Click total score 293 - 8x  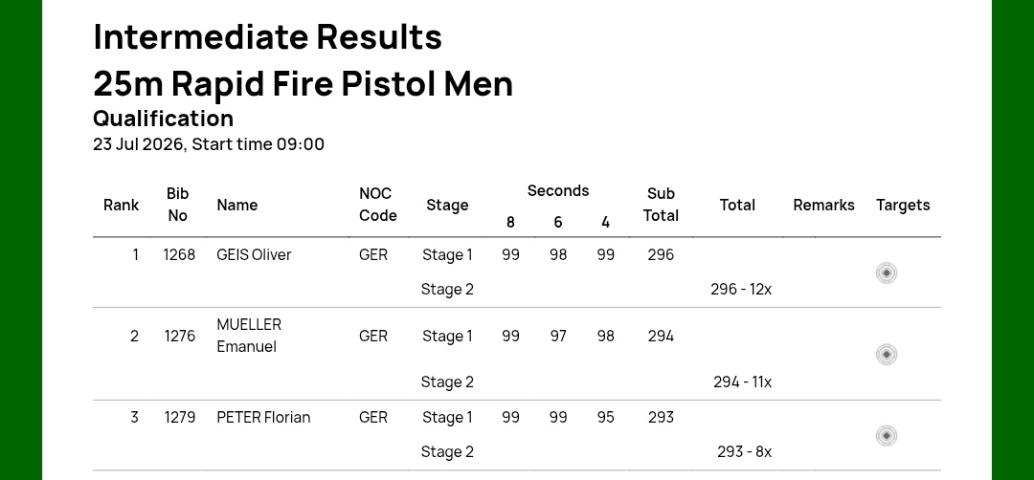click(x=745, y=451)
